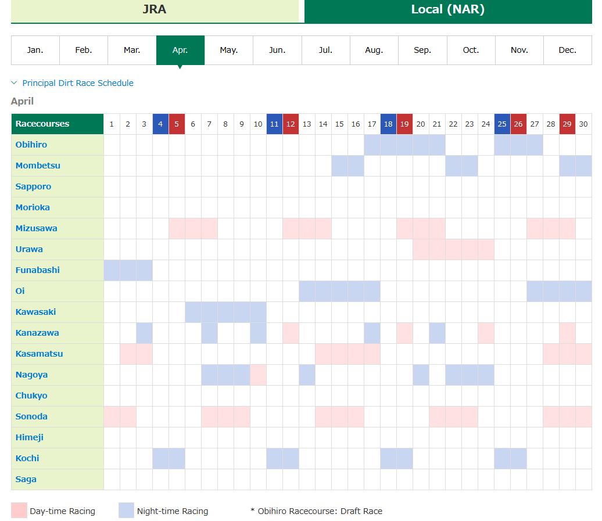Open the Kawasaki racecourse link

point(35,312)
